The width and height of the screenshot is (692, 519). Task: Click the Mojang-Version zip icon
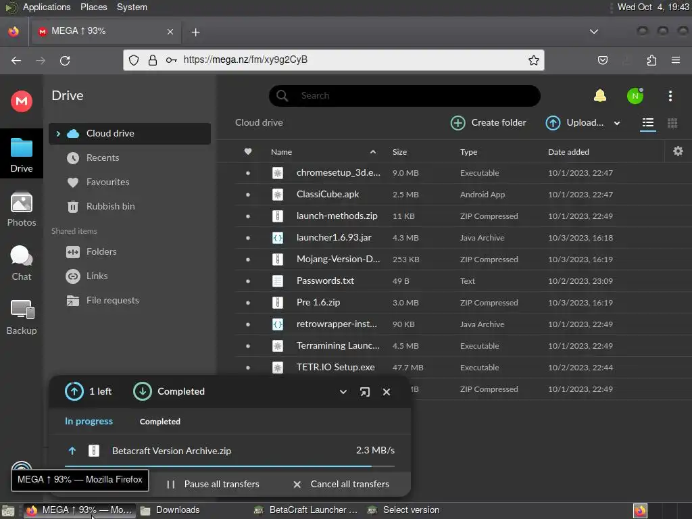point(277,259)
